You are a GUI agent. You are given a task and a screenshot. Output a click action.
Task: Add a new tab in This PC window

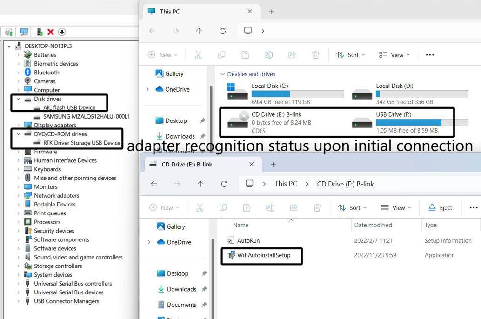pyautogui.click(x=272, y=12)
